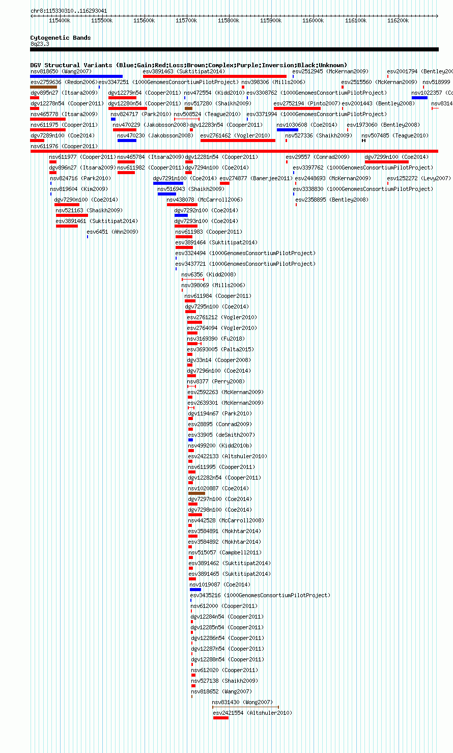Image resolution: width=453 pixels, height=753 pixels.
Task: Click esv274877 (Banerjee2011) label
Action: [x=257, y=178]
